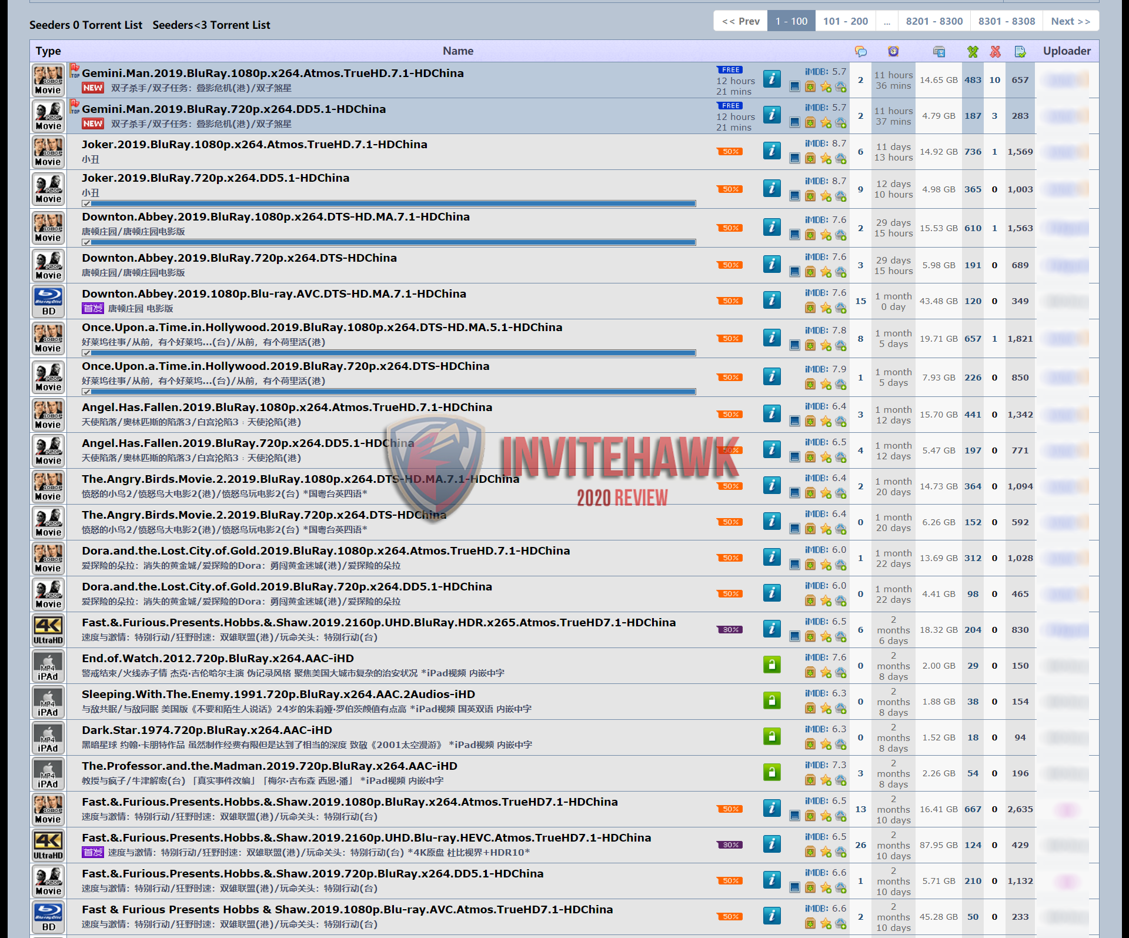Click sticky TOP flag on Gemini.Man 1080p
Screen dimensions: 1129x938
click(x=75, y=71)
